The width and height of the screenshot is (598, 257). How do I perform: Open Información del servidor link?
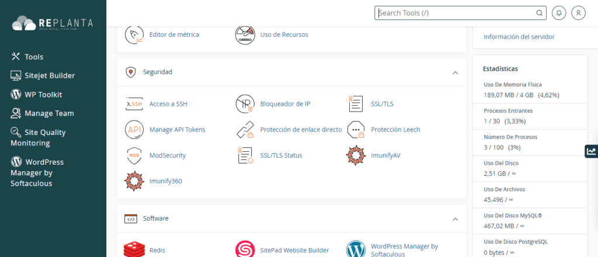pos(519,37)
